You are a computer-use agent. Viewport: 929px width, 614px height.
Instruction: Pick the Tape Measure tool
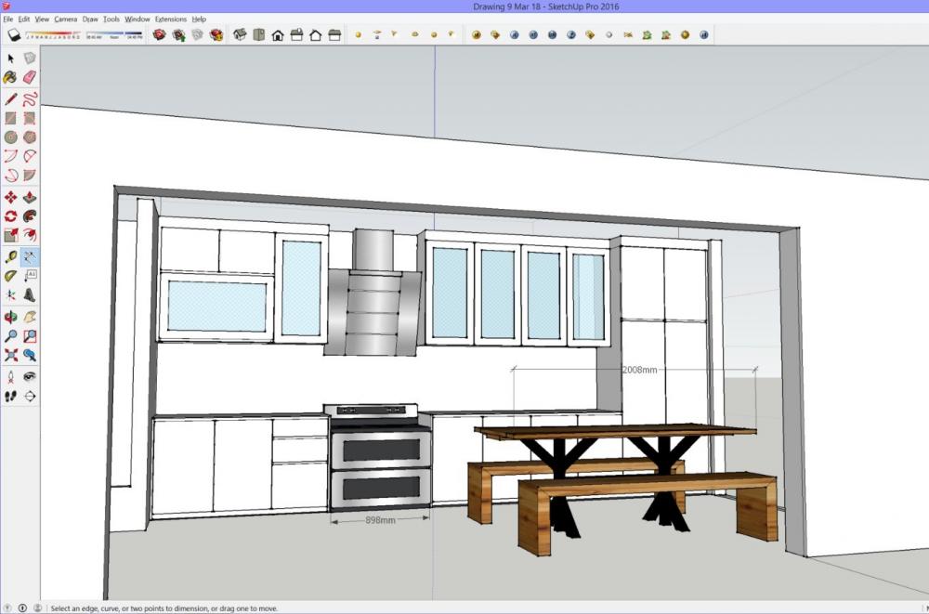(10, 256)
